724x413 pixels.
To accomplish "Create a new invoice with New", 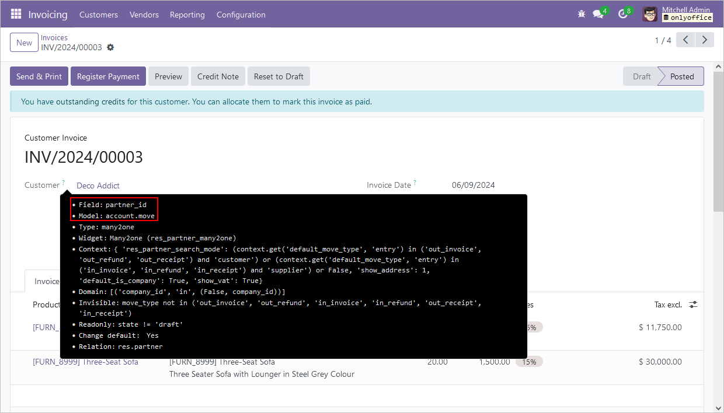I will (x=23, y=42).
